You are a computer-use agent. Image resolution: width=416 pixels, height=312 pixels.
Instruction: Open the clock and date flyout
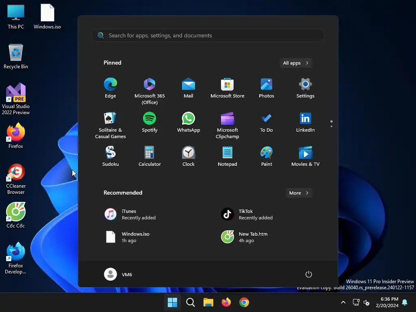[387, 302]
